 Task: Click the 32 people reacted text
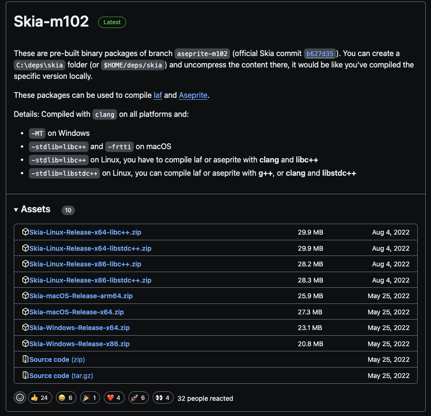[205, 398]
